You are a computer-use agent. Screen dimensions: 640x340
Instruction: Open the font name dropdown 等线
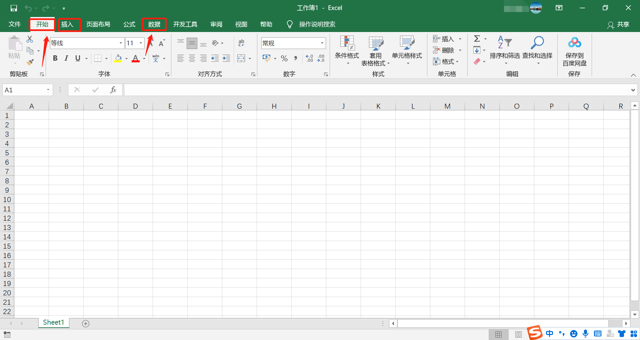tap(121, 43)
